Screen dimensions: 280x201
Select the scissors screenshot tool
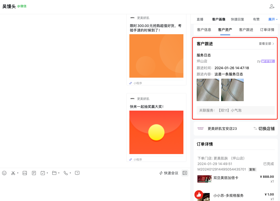click(x=13, y=173)
